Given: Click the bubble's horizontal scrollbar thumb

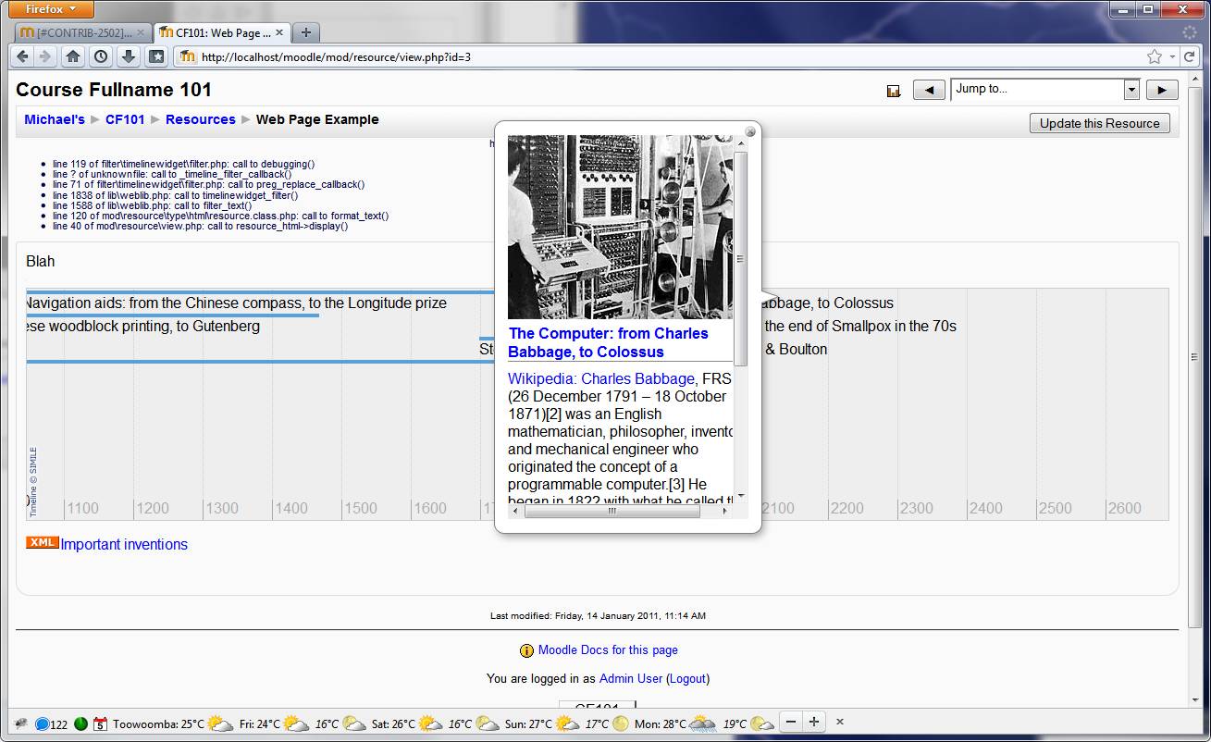Looking at the screenshot, I should 612,511.
